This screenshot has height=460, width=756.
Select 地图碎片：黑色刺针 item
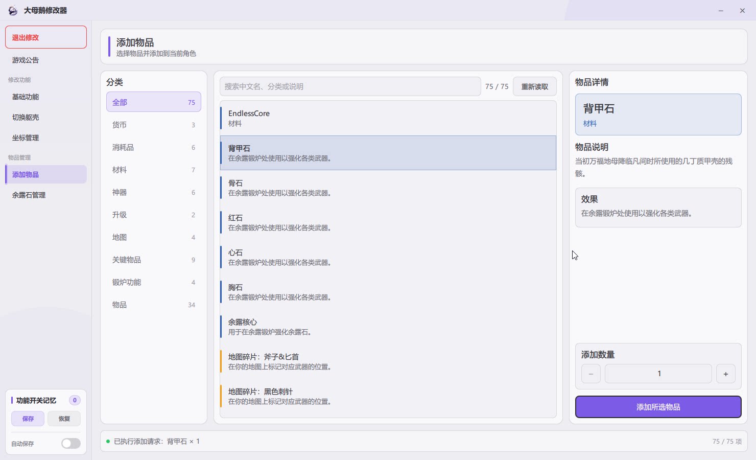tap(388, 396)
